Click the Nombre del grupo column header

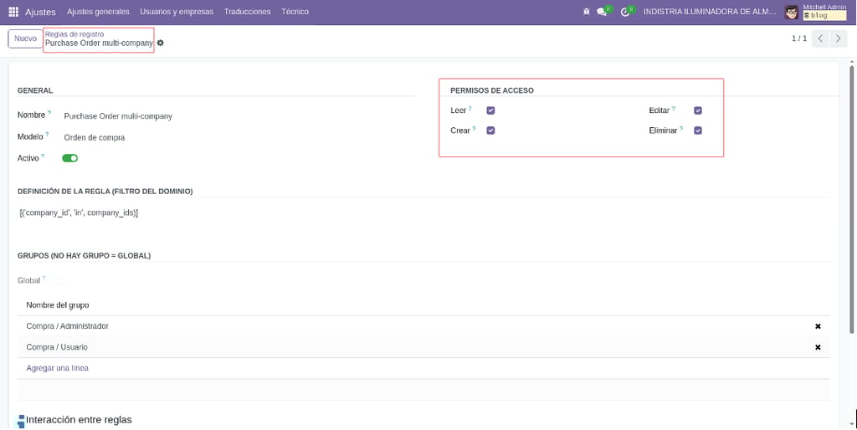58,305
